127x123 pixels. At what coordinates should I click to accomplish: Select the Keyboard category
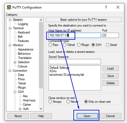[x=24, y=32]
